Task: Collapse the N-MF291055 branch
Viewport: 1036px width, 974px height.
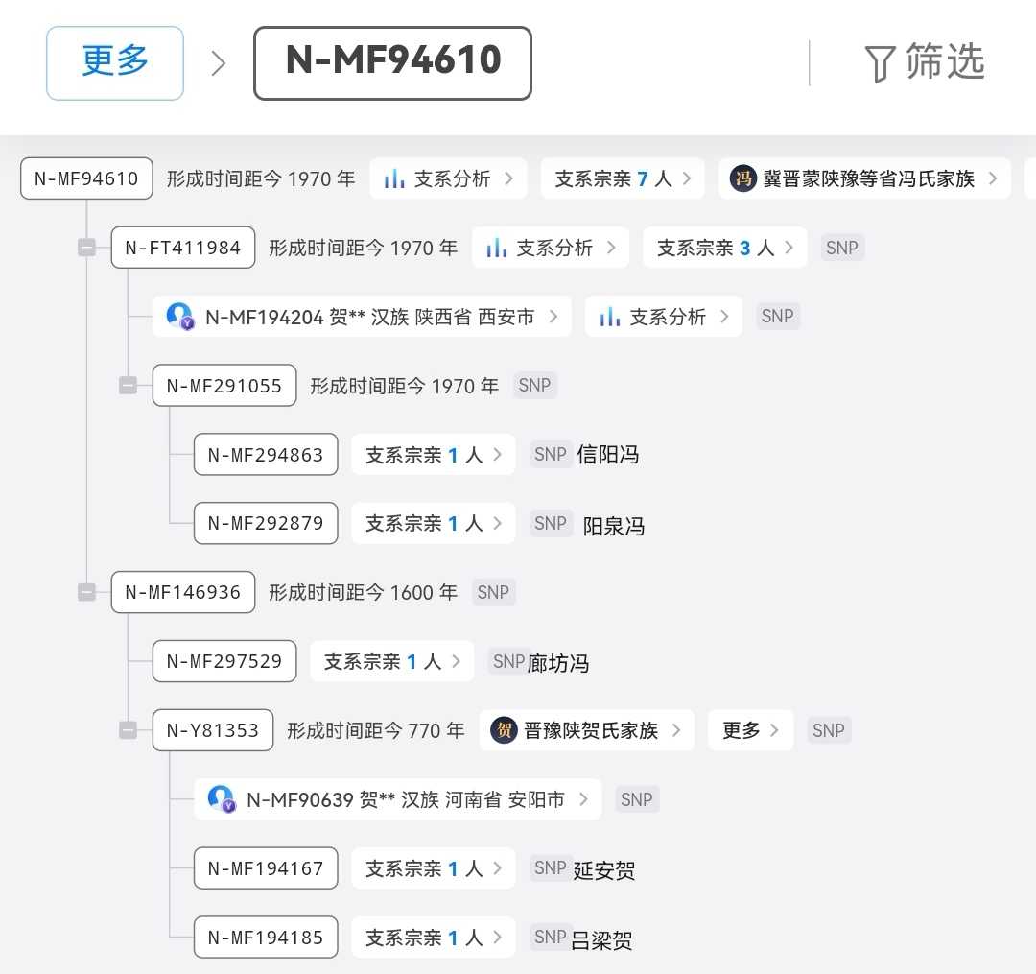Action: click(129, 386)
